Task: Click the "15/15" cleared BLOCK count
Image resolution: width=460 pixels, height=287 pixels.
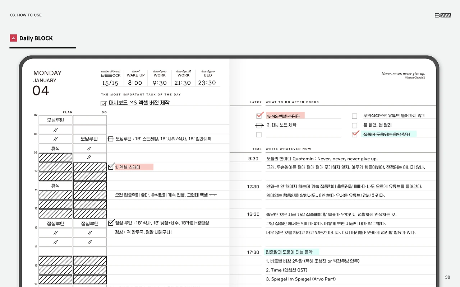Action: tap(110, 83)
